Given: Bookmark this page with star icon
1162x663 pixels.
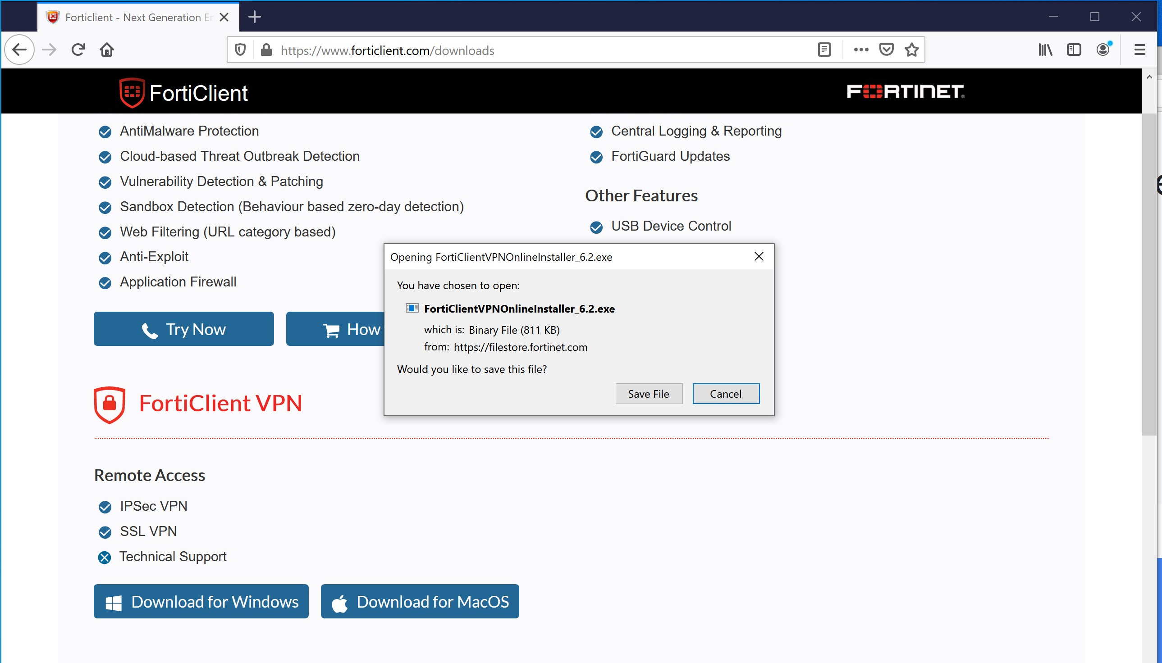Looking at the screenshot, I should click(912, 50).
